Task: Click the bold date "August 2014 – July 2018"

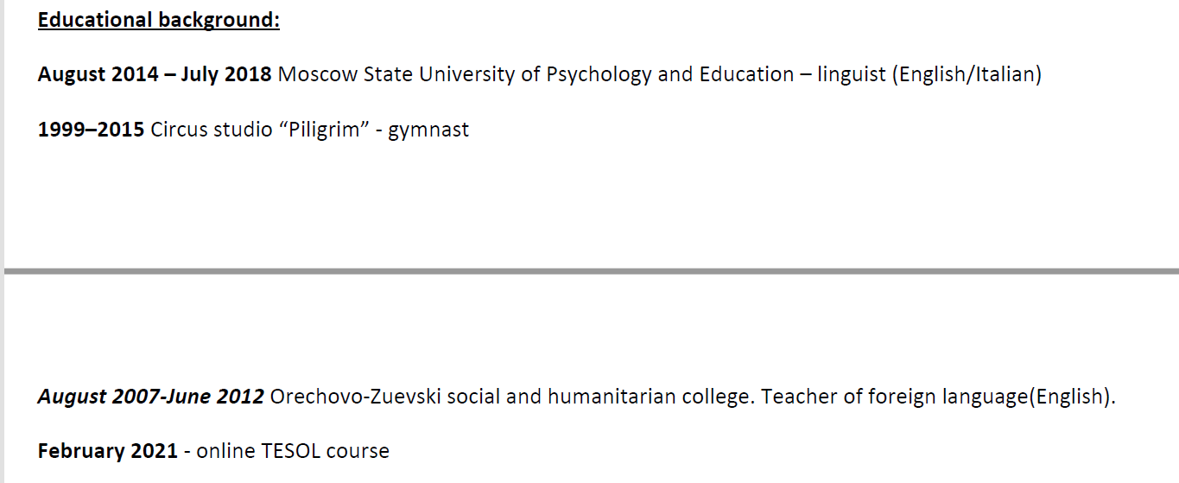Action: (x=155, y=74)
